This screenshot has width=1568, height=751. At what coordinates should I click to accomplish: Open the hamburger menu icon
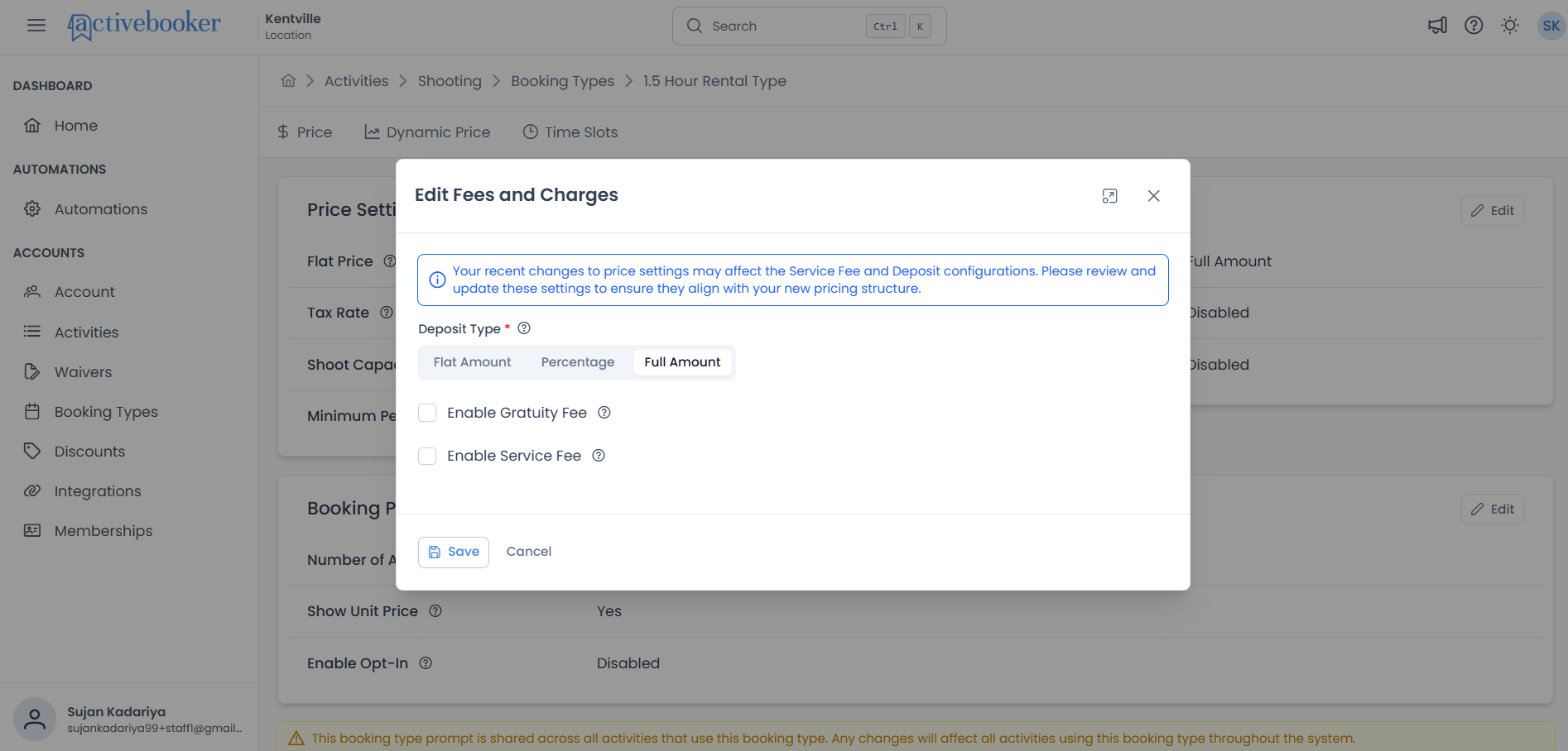pyautogui.click(x=36, y=26)
